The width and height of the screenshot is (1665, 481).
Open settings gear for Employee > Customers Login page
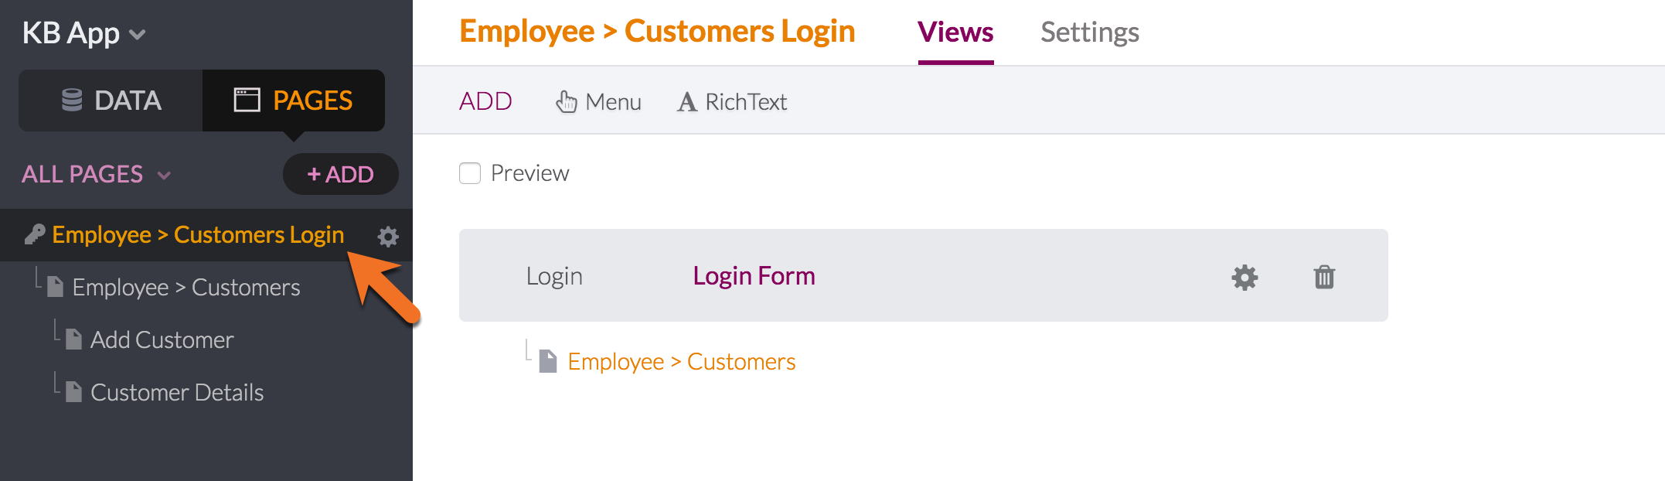point(388,236)
